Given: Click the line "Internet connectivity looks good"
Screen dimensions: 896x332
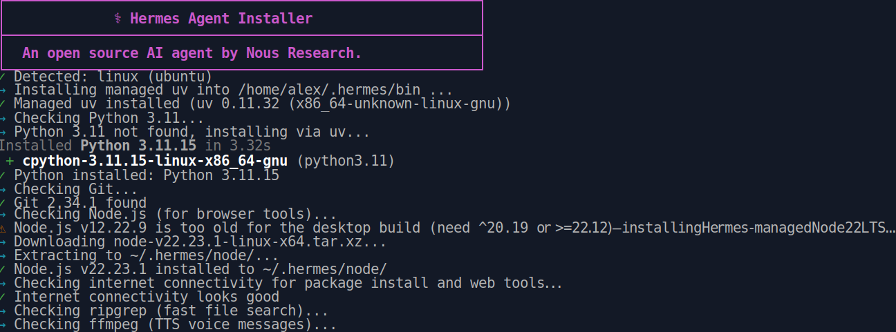Looking at the screenshot, I should click(147, 297).
